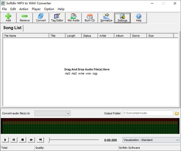
Task: Pause audio playback
Action: pos(14,140)
